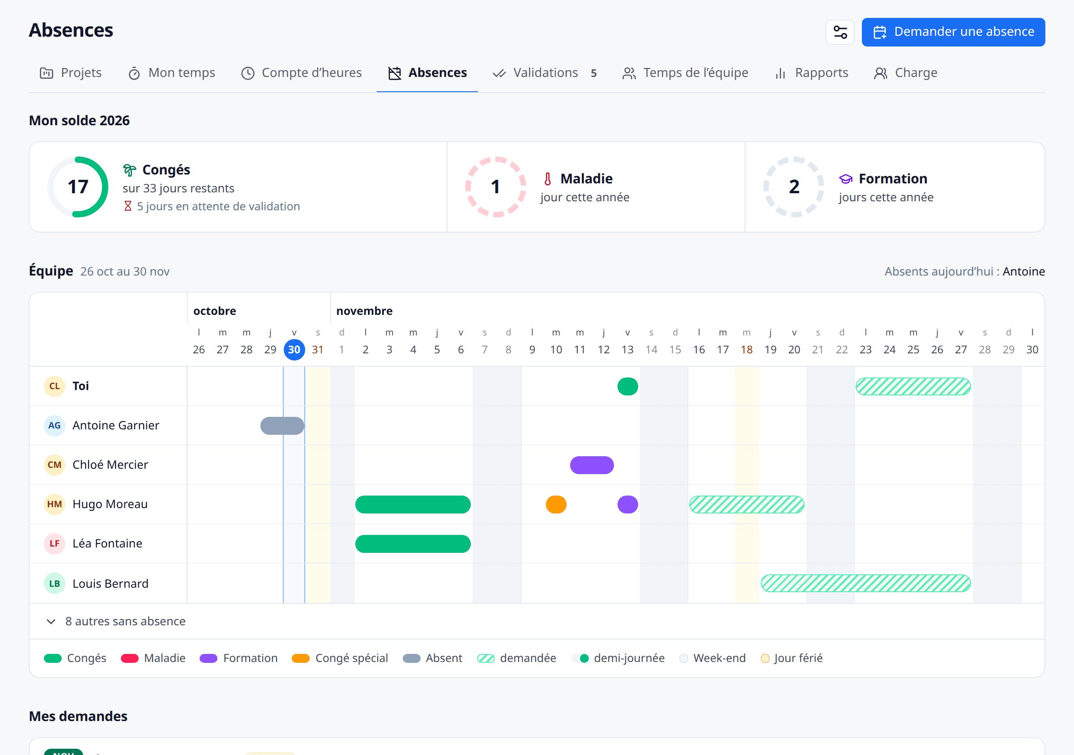
Task: Open Louis Bernard's striped requested leave
Action: (x=866, y=583)
